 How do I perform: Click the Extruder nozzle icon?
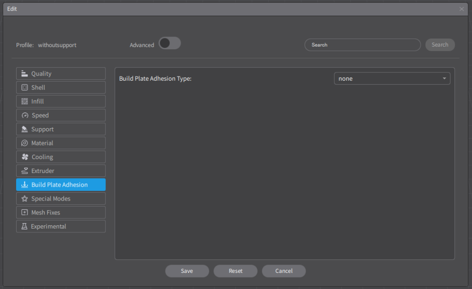(24, 171)
